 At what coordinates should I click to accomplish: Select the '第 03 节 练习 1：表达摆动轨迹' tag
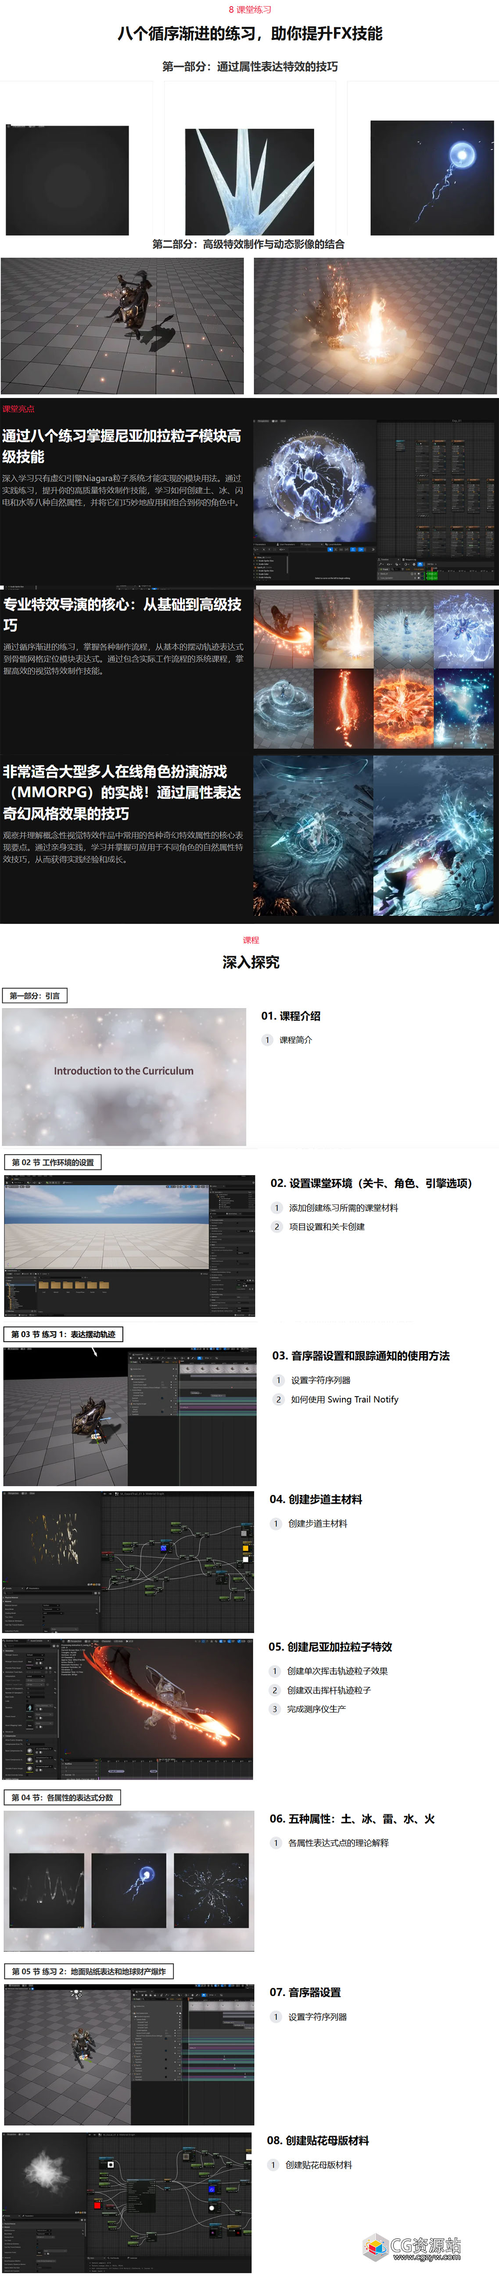tap(64, 1334)
